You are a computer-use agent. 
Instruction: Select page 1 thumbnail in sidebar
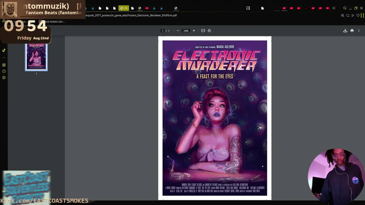coord(36,57)
